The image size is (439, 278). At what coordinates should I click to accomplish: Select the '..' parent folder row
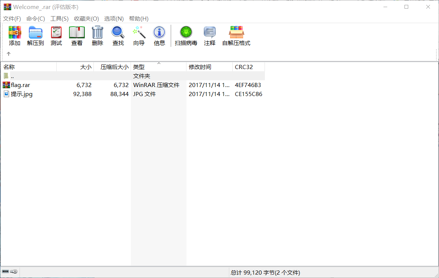tap(133, 76)
